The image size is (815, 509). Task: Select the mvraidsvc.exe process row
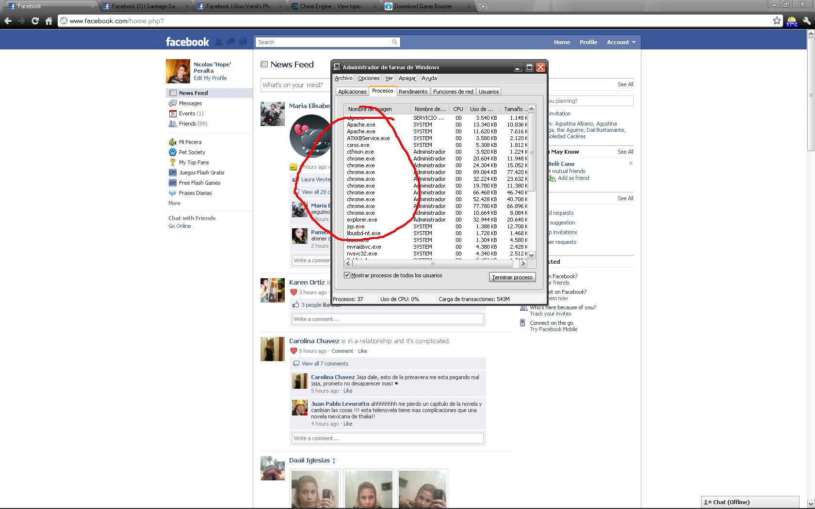(436, 247)
